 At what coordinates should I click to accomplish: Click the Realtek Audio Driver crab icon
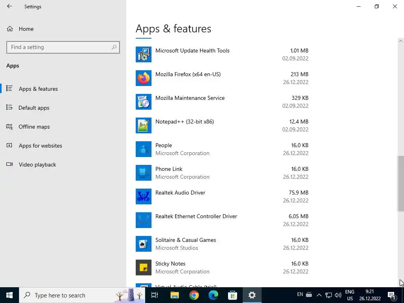pyautogui.click(x=144, y=196)
